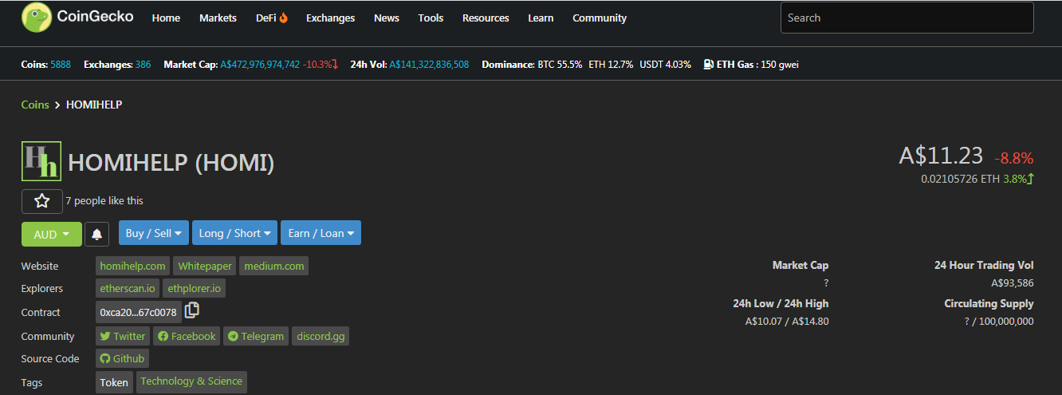Click the CoinGecko gecko logo
This screenshot has width=1062, height=395.
click(36, 17)
